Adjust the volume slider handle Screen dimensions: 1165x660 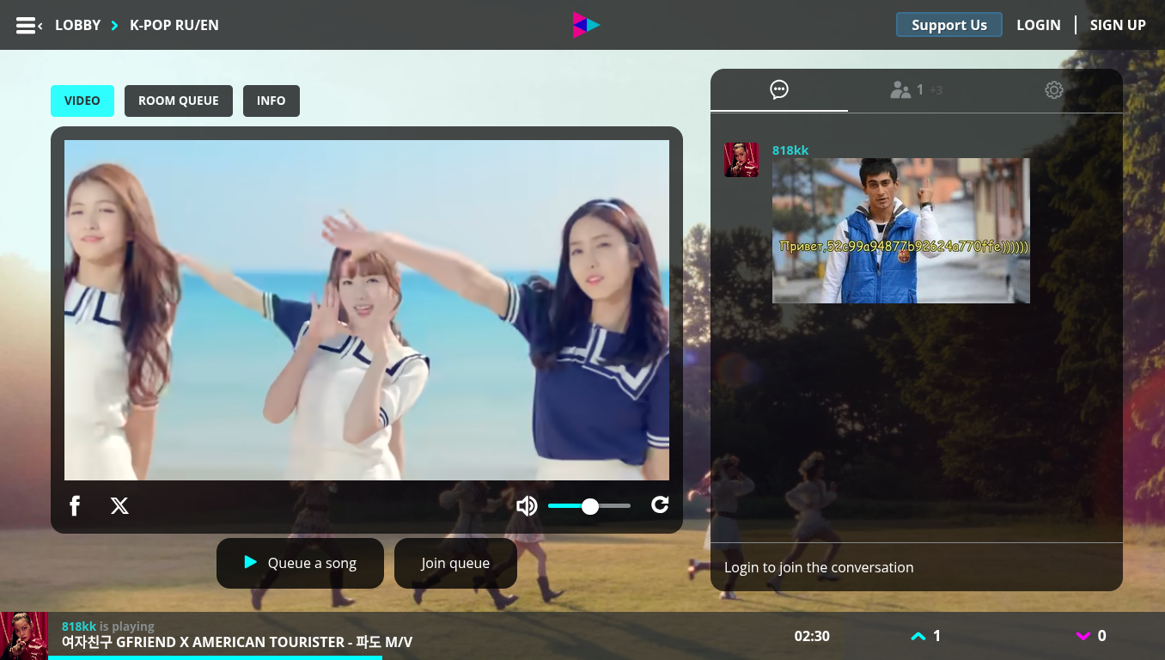[590, 506]
